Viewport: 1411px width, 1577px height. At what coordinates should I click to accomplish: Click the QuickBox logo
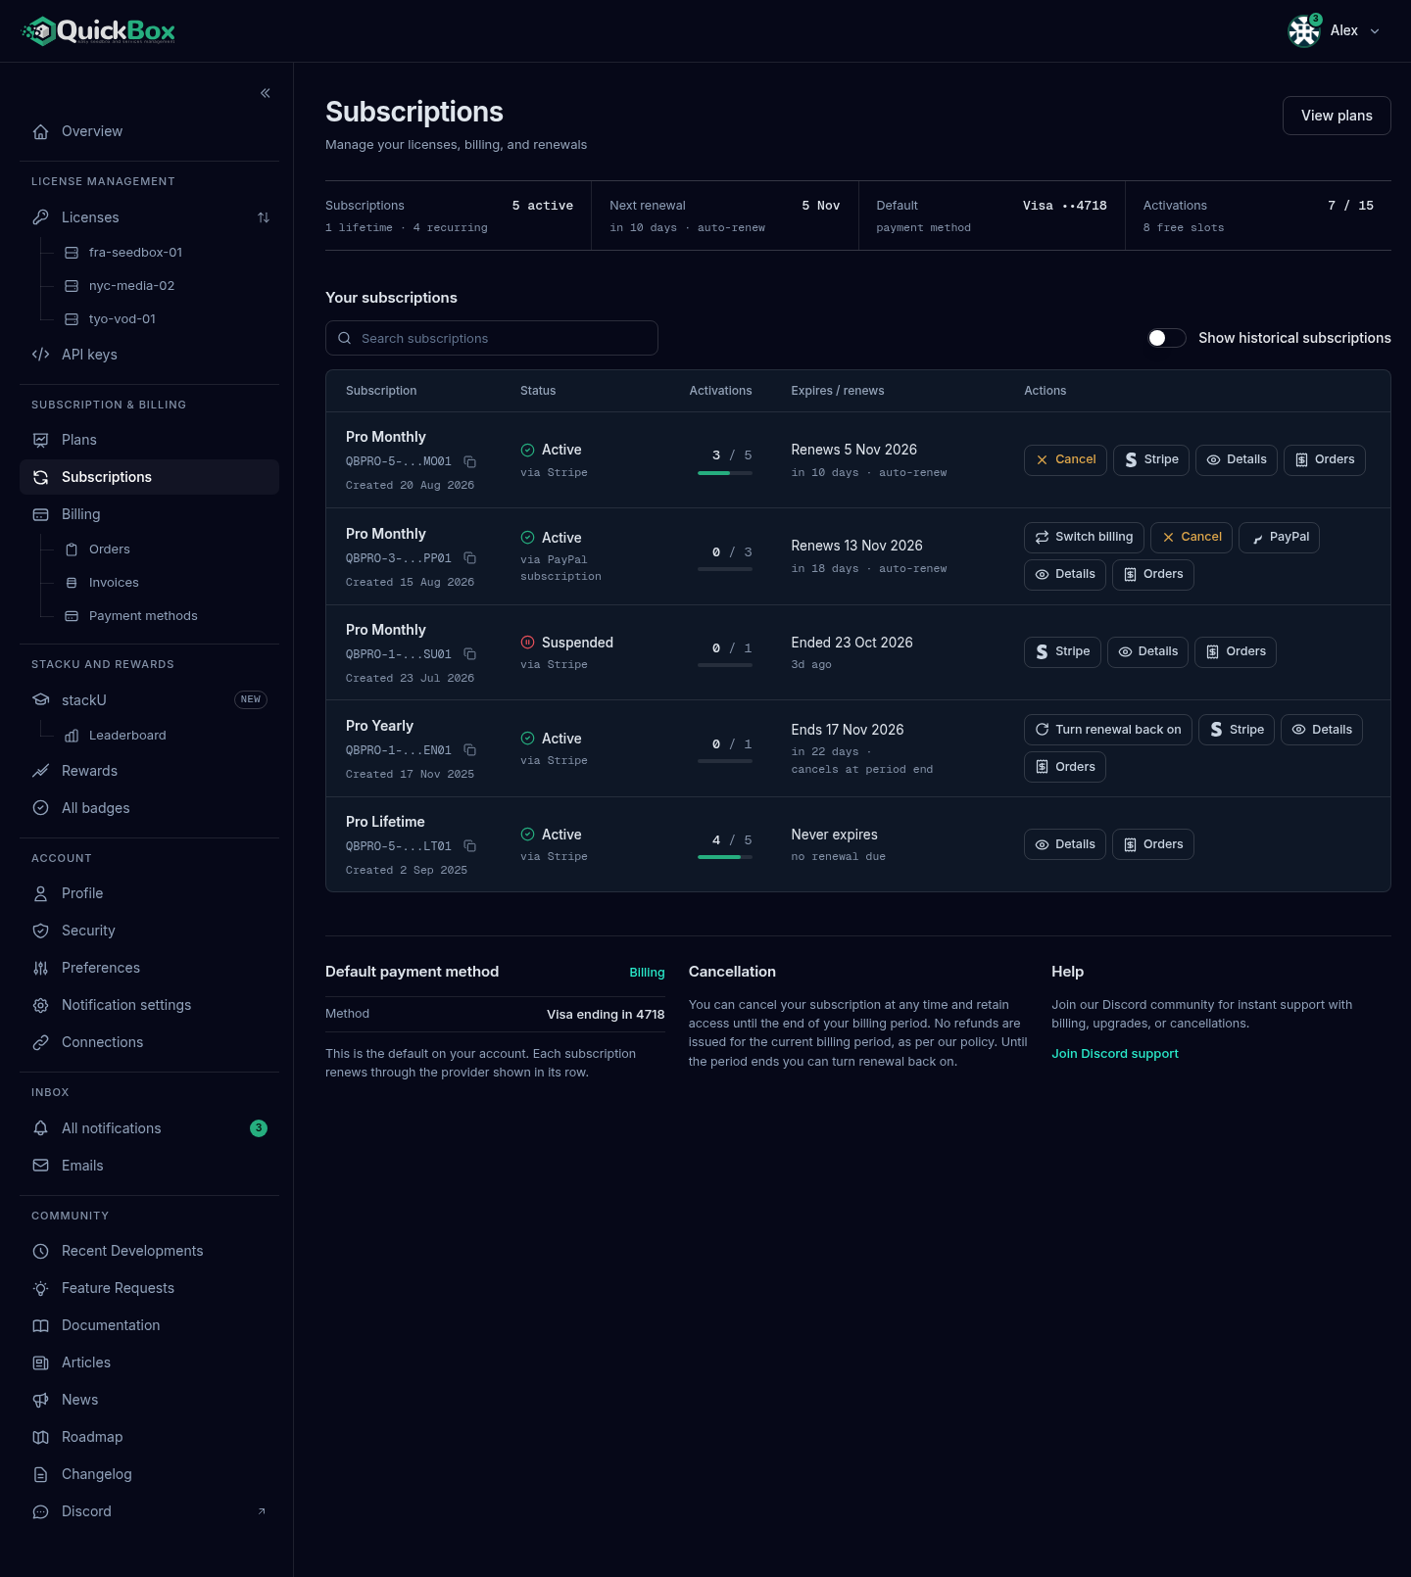click(x=99, y=31)
